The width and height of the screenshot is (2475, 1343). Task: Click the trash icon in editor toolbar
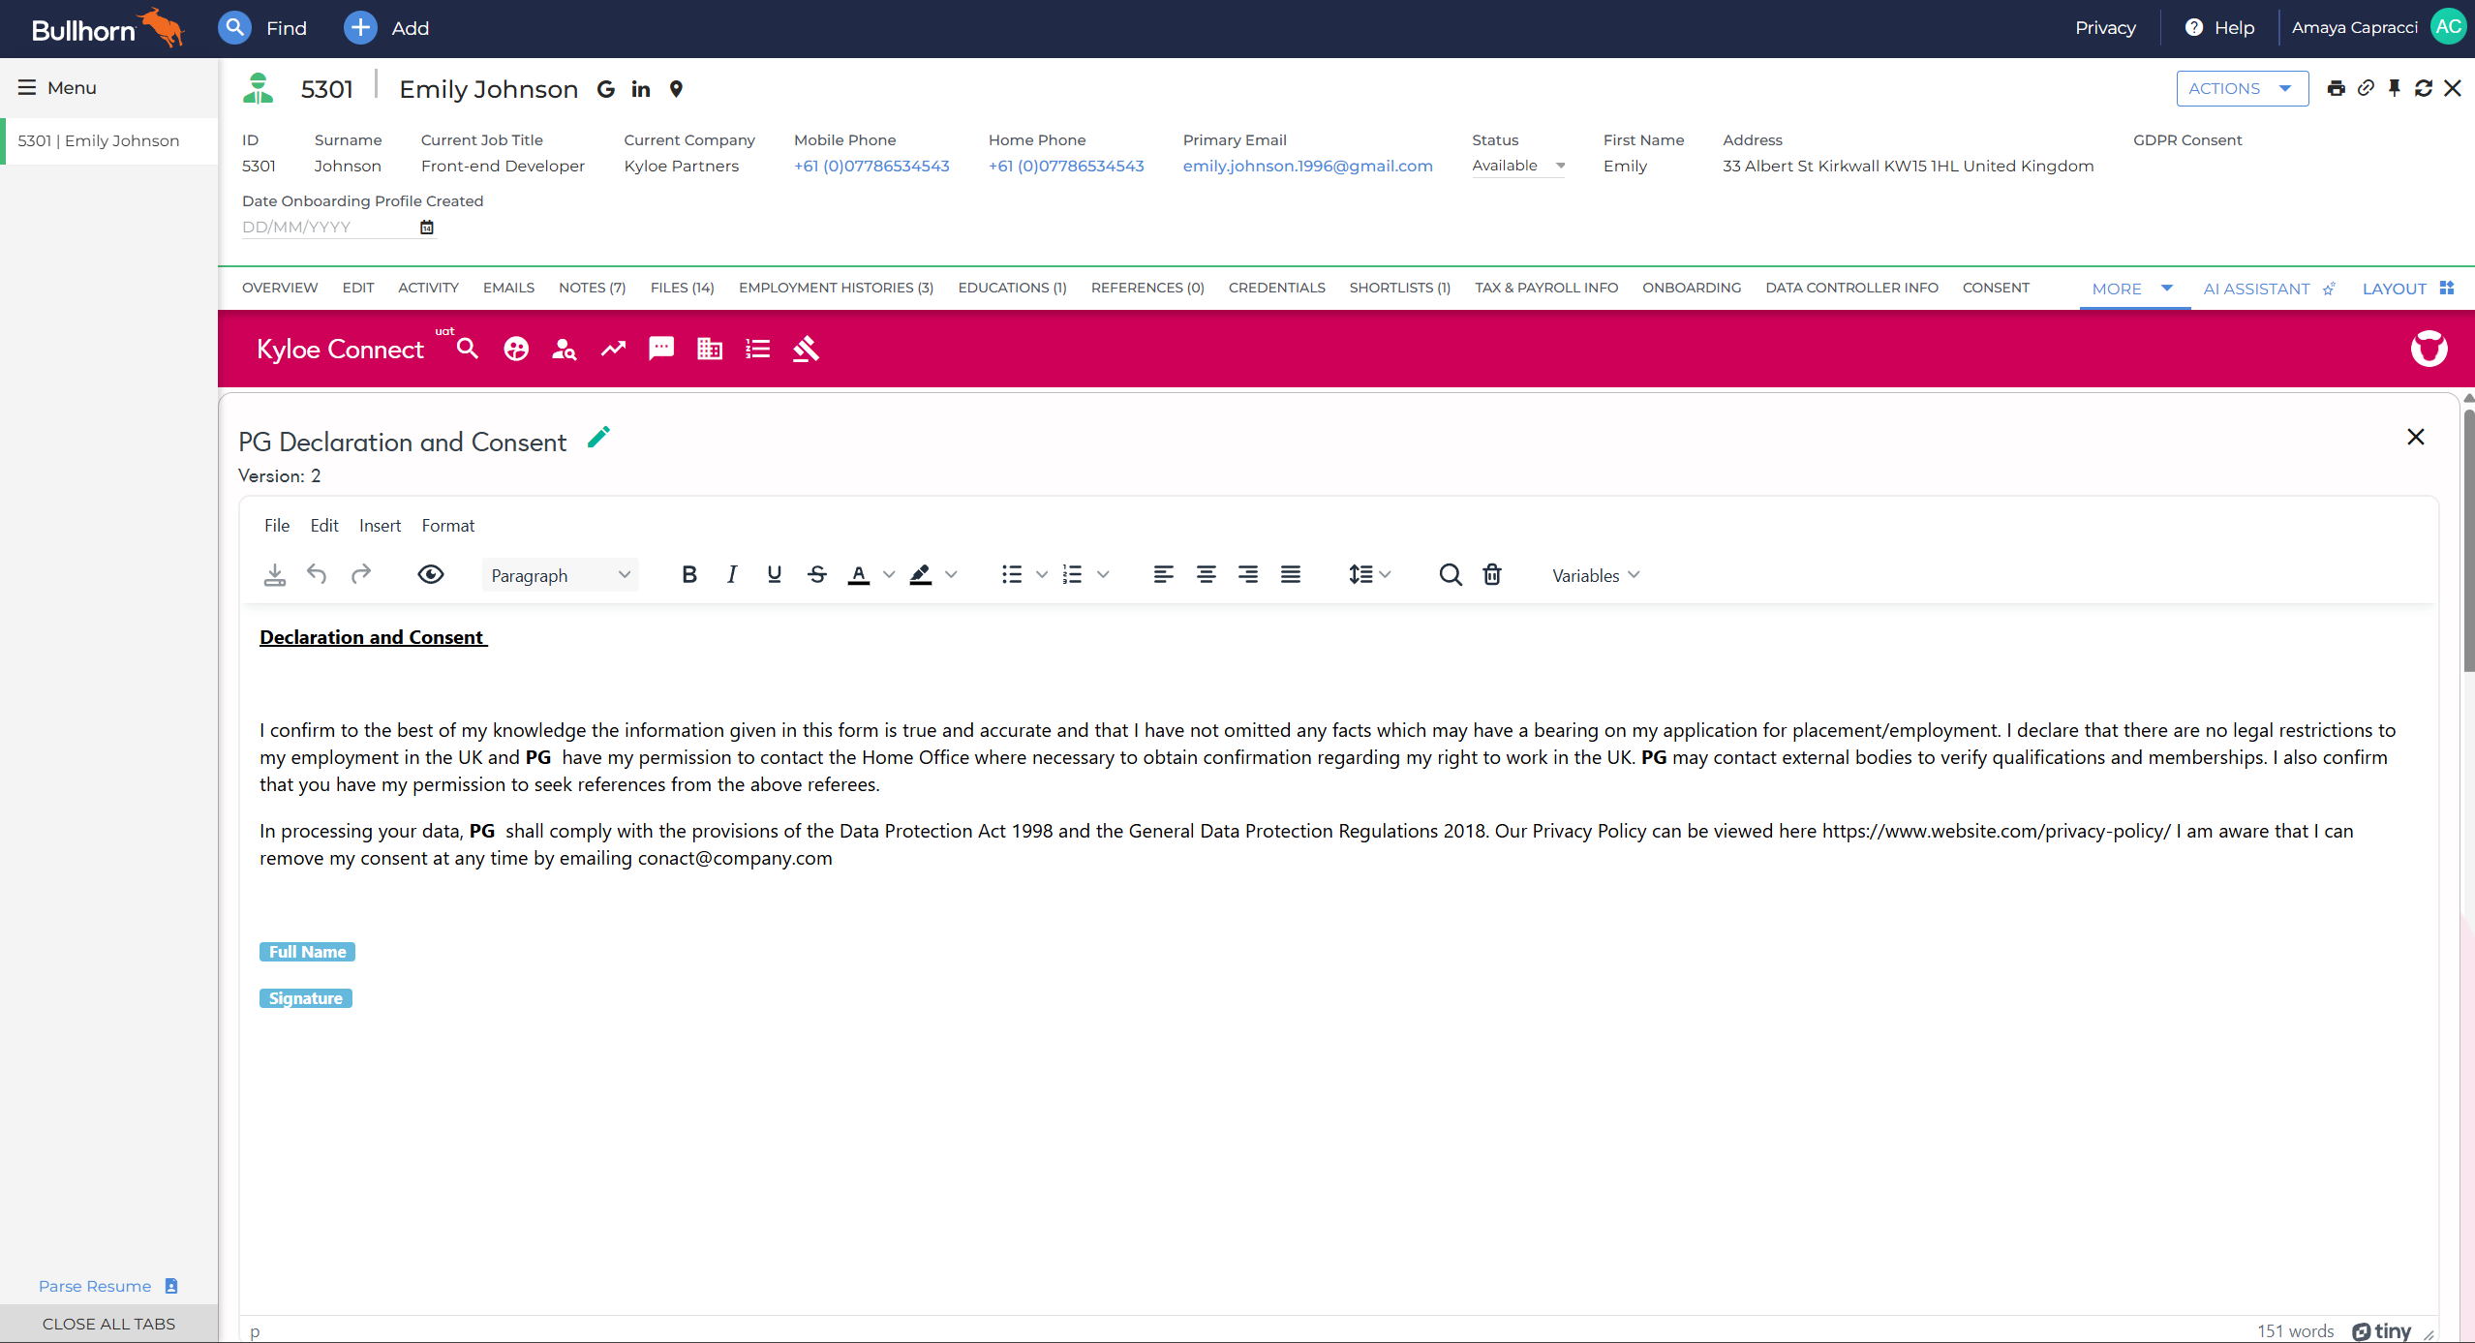pos(1492,575)
